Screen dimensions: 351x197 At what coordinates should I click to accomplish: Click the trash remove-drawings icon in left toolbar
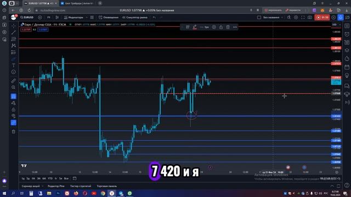coord(13,131)
